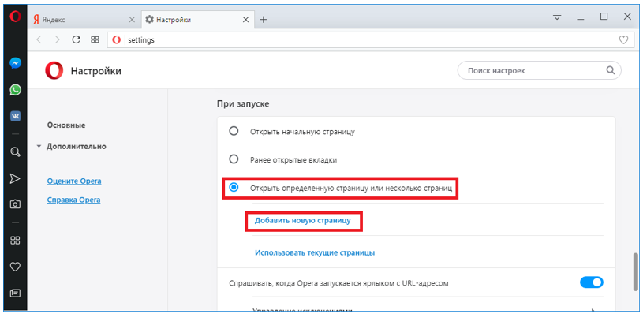This screenshot has width=643, height=314.
Task: Reload the current page
Action: (76, 39)
